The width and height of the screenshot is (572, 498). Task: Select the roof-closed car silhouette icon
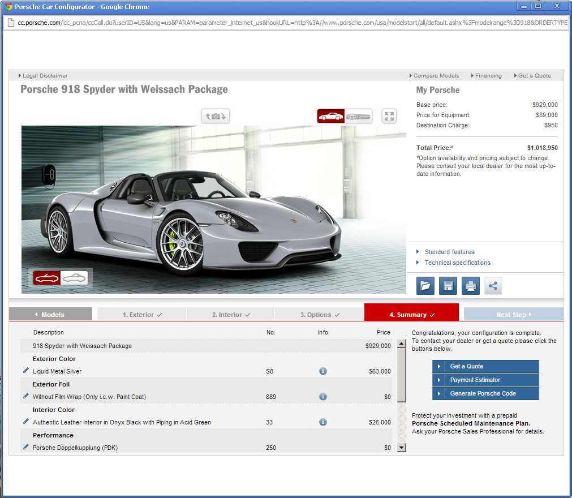[74, 278]
